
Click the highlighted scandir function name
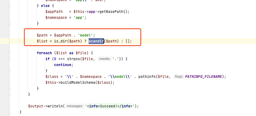(x=96, y=41)
